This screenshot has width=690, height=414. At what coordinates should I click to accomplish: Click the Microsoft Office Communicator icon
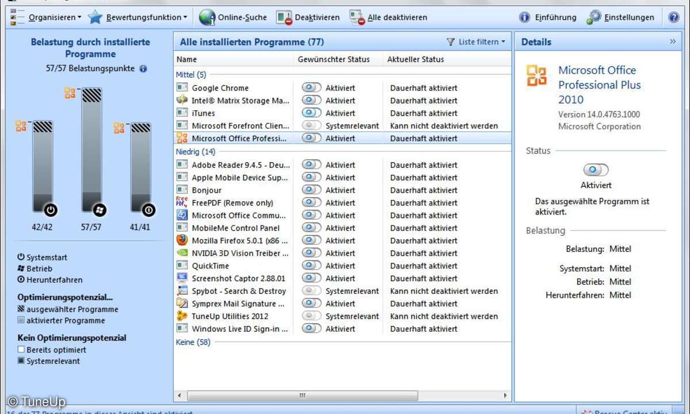[x=182, y=215]
